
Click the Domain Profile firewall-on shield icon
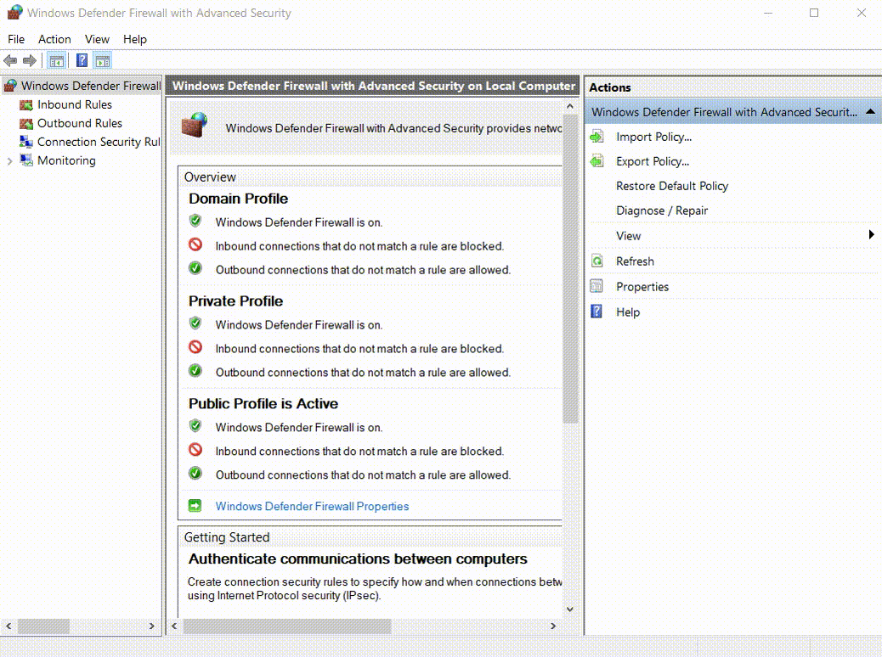pos(195,221)
